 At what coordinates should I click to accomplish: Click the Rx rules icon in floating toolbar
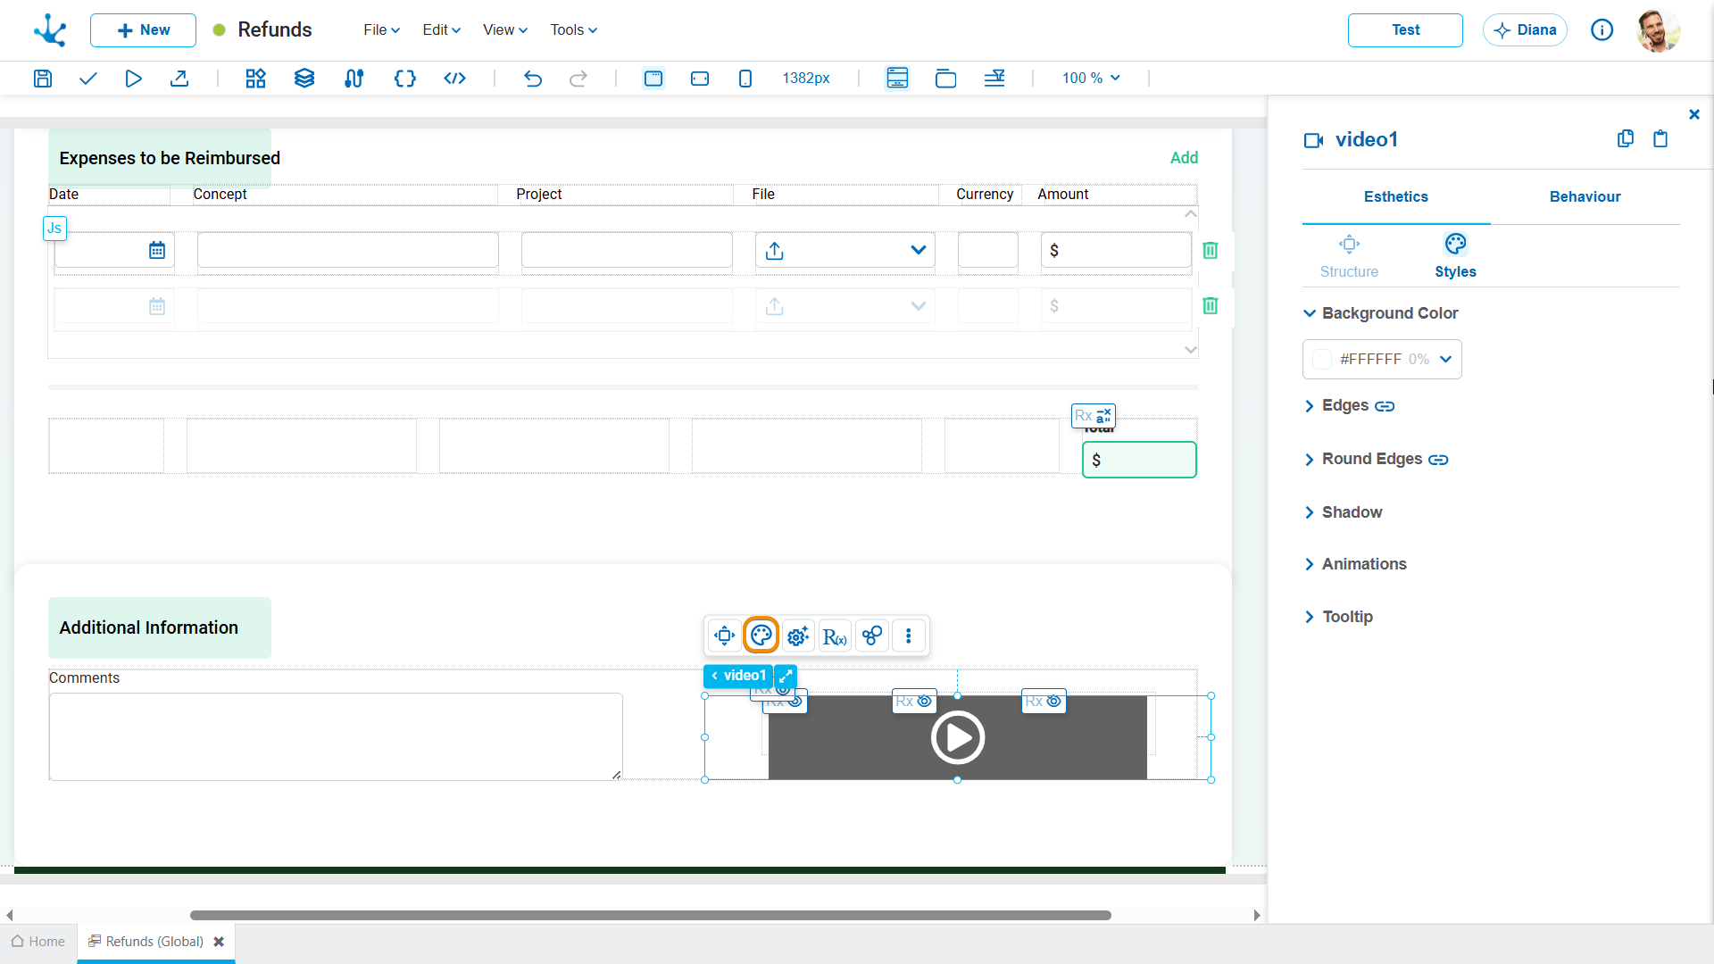click(x=835, y=636)
